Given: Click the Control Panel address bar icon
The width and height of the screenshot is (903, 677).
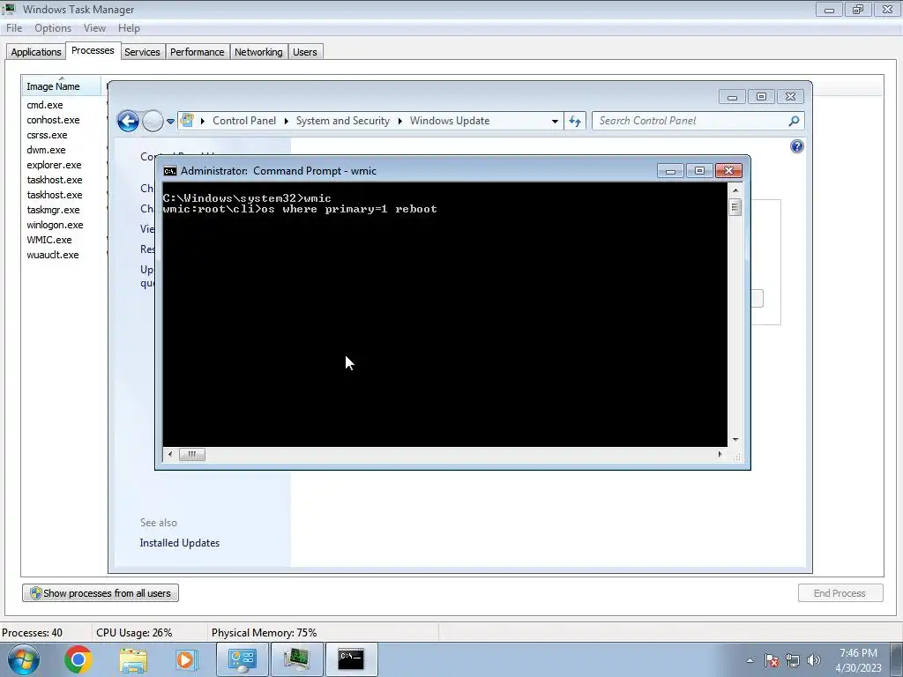Looking at the screenshot, I should coord(187,120).
